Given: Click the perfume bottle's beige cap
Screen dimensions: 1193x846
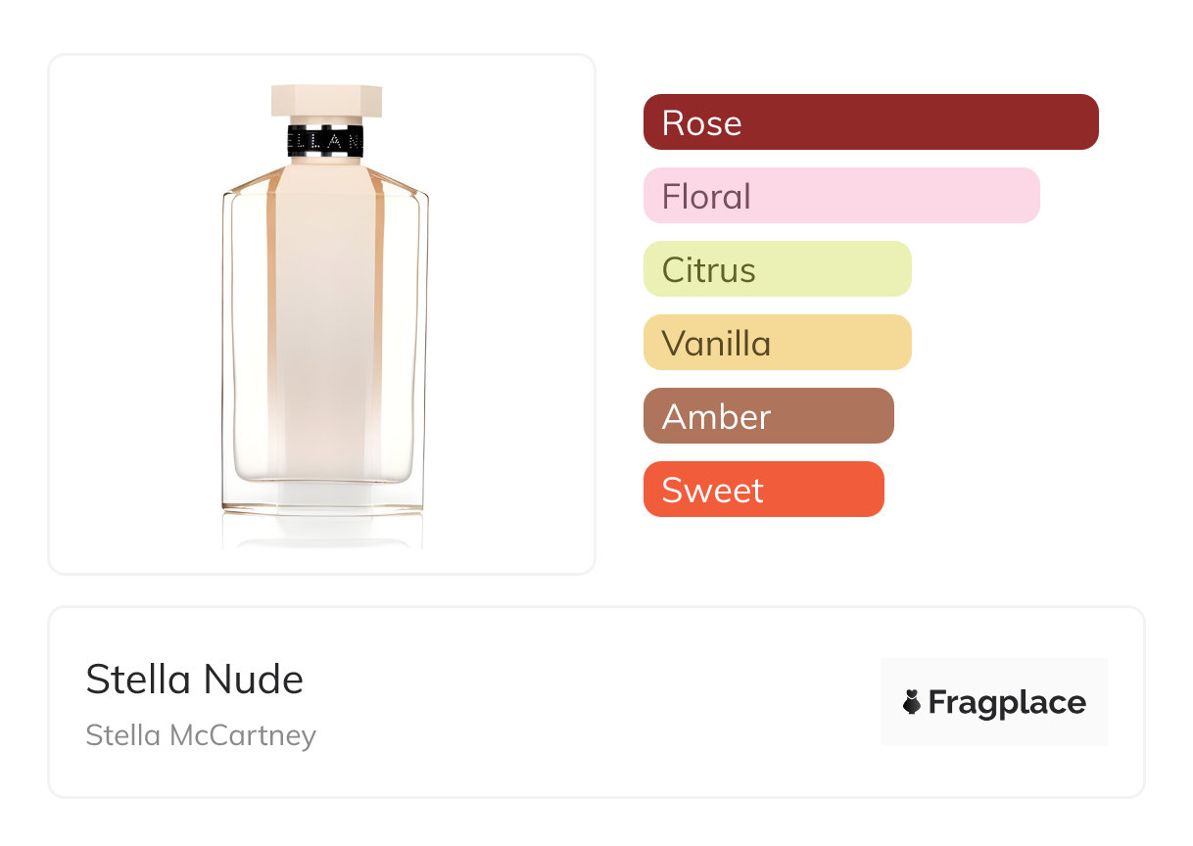Looking at the screenshot, I should point(326,102).
